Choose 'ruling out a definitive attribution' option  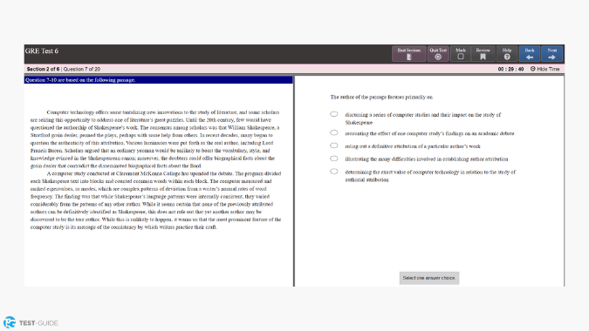pos(334,145)
